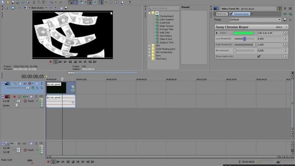Expand the GPU Accelerated folder
This screenshot has height=166, width=295.
click(x=149, y=52)
